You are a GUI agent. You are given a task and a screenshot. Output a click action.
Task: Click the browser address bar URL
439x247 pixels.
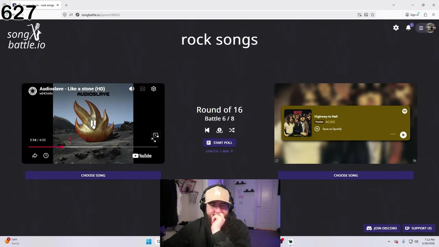101,15
